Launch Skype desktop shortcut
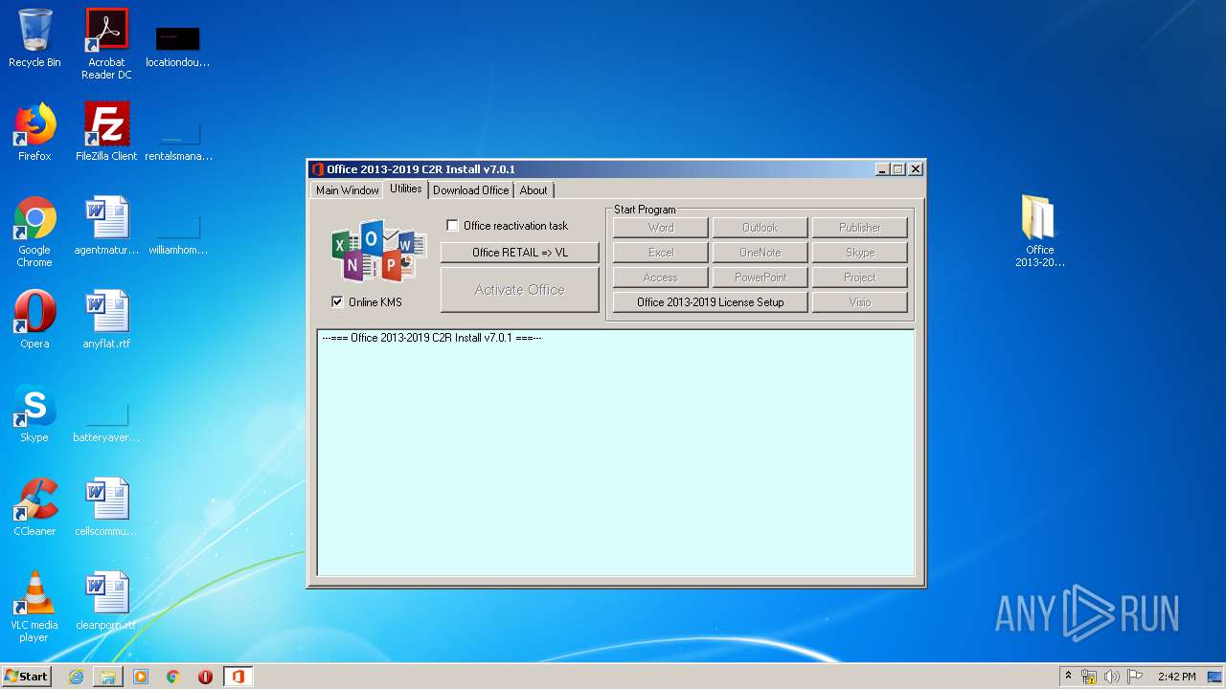This screenshot has height=689, width=1226. [x=34, y=413]
